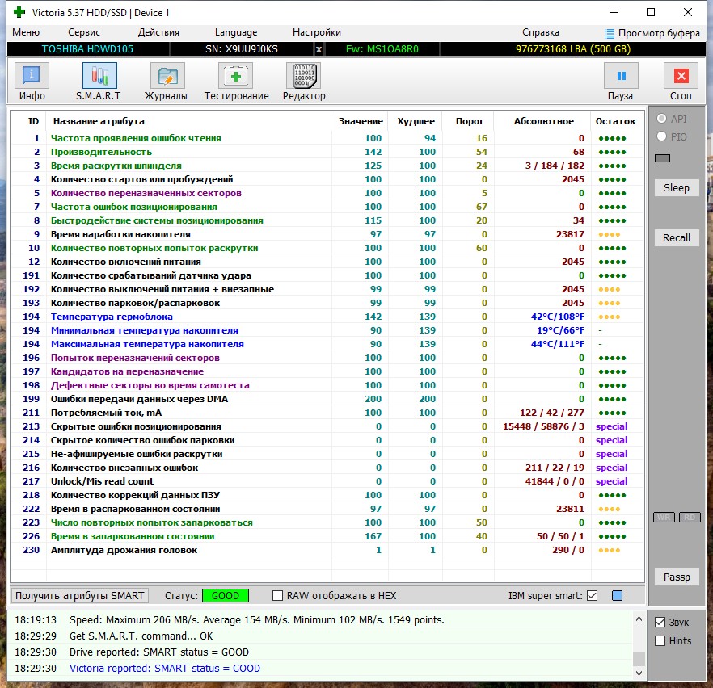Open the Меню menu
Viewport: 713px width, 688px height.
point(26,32)
